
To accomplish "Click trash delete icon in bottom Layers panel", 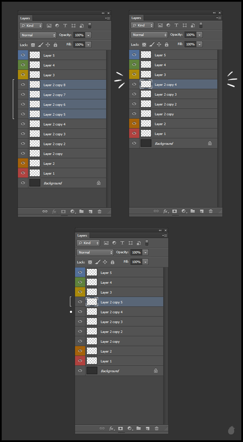I will click(x=156, y=428).
